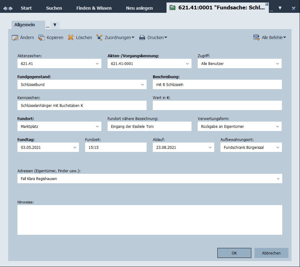300x267 pixels.
Task: Expand the Aktenzeichen dropdown
Action: click(x=97, y=64)
